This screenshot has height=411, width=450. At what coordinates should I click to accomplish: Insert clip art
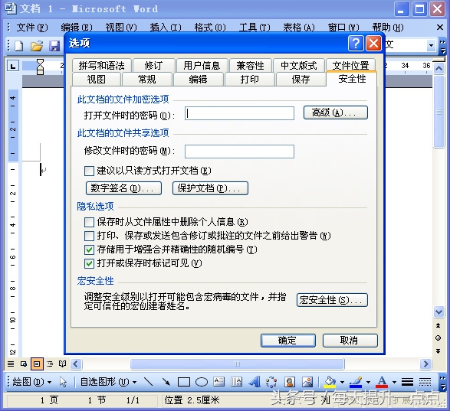point(290,382)
